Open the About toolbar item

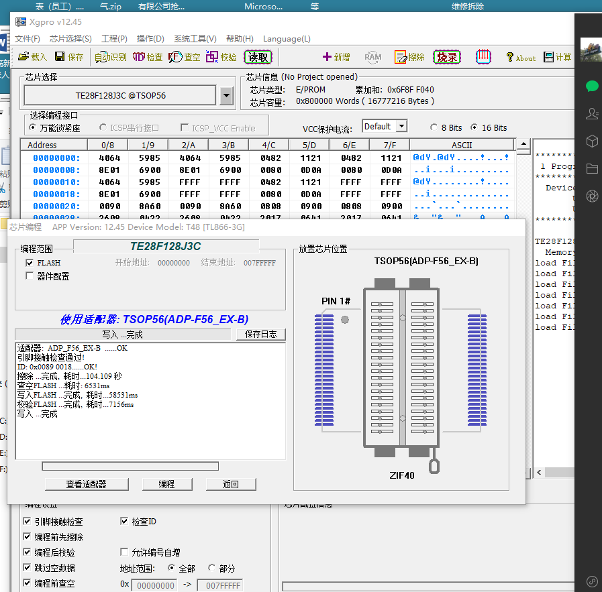click(520, 58)
